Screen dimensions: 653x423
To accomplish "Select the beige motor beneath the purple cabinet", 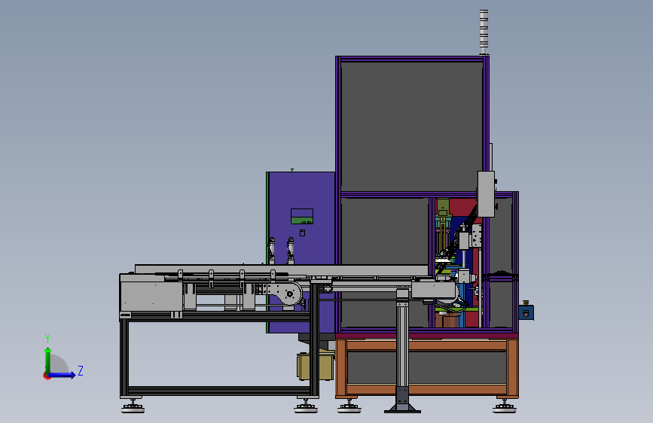I will point(316,366).
